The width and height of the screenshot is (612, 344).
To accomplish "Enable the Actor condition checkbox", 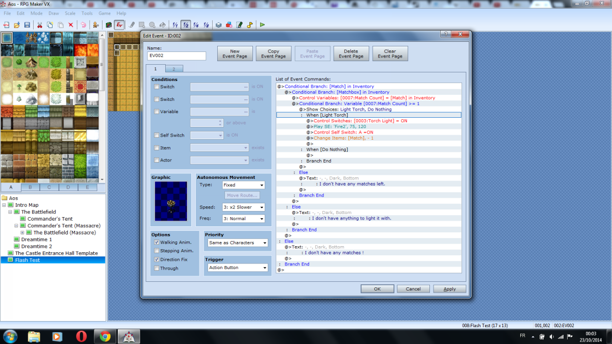I will pyautogui.click(x=157, y=160).
